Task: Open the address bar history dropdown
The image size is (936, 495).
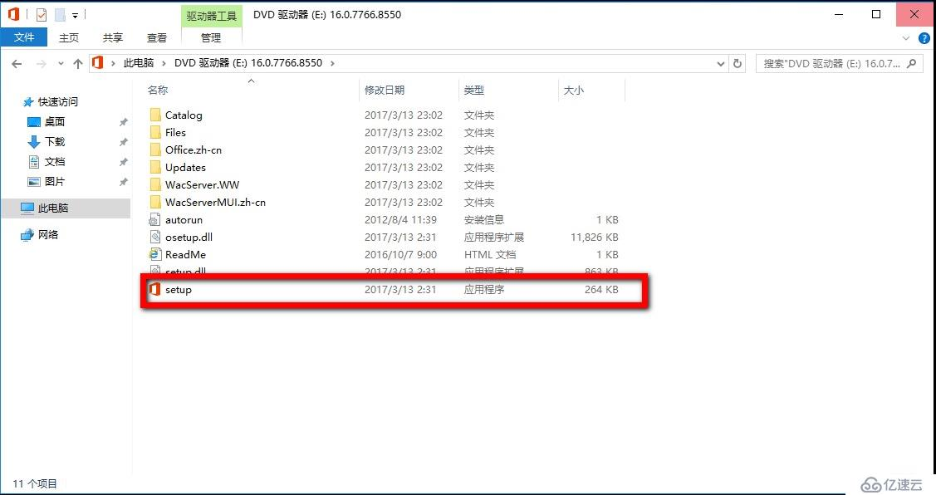Action: coord(721,63)
